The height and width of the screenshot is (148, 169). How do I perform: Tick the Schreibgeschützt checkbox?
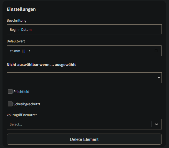tap(10, 104)
